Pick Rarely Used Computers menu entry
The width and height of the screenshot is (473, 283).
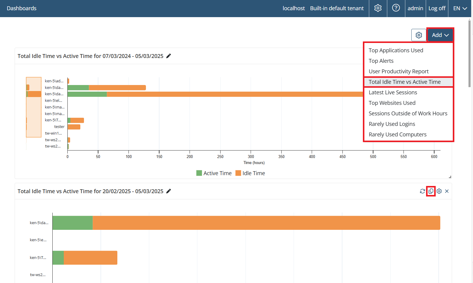(397, 135)
